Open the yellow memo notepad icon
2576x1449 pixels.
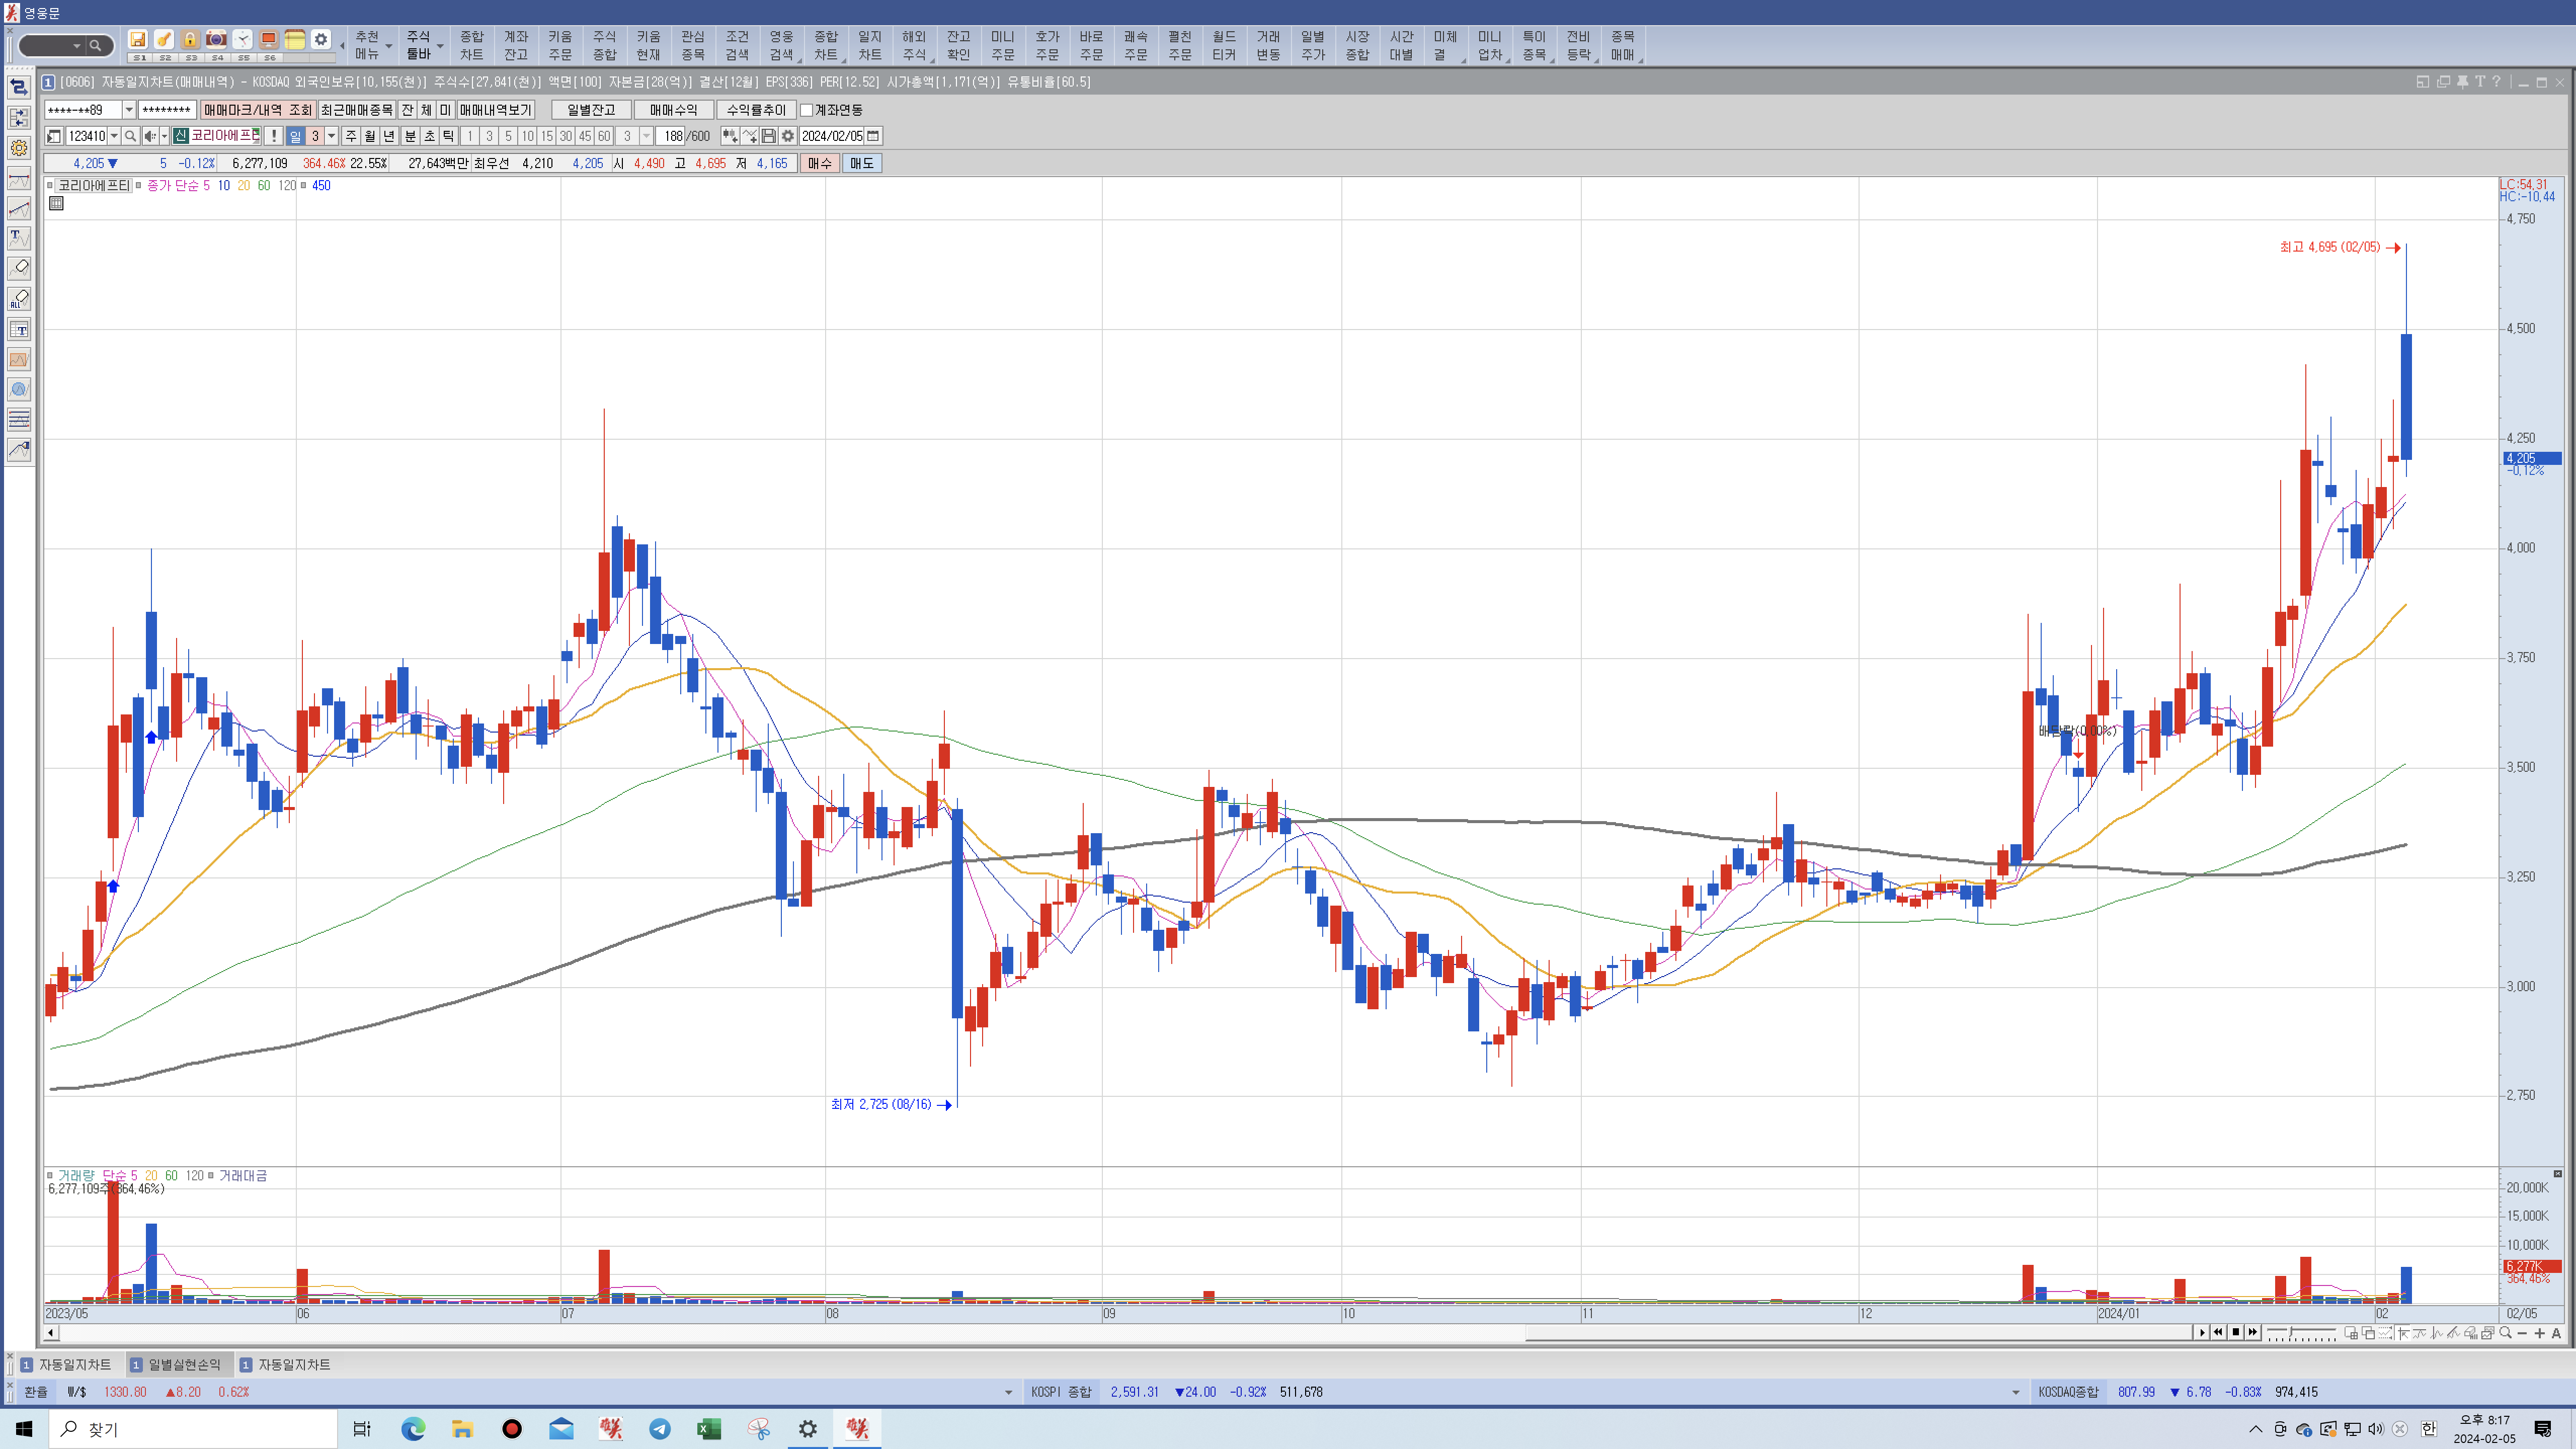pos(295,40)
